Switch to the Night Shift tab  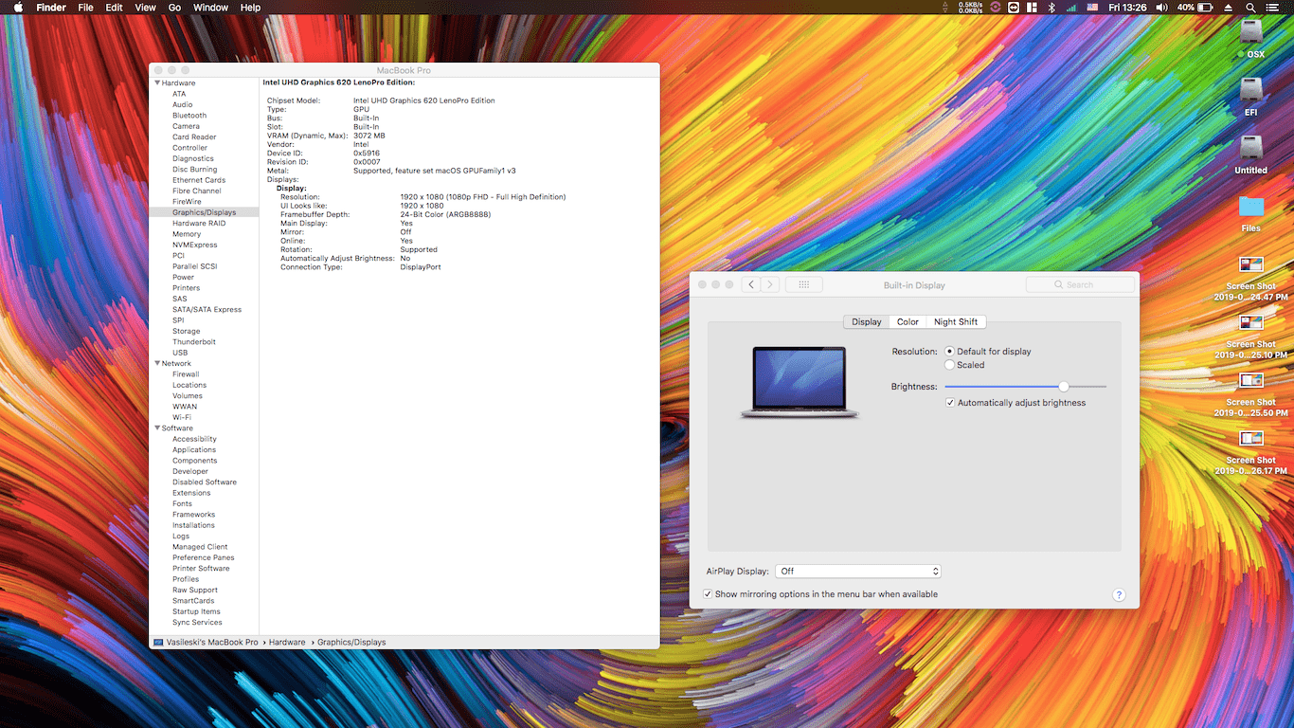[955, 322]
